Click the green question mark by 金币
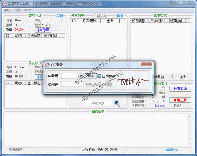197x156 pixels. click(172, 77)
